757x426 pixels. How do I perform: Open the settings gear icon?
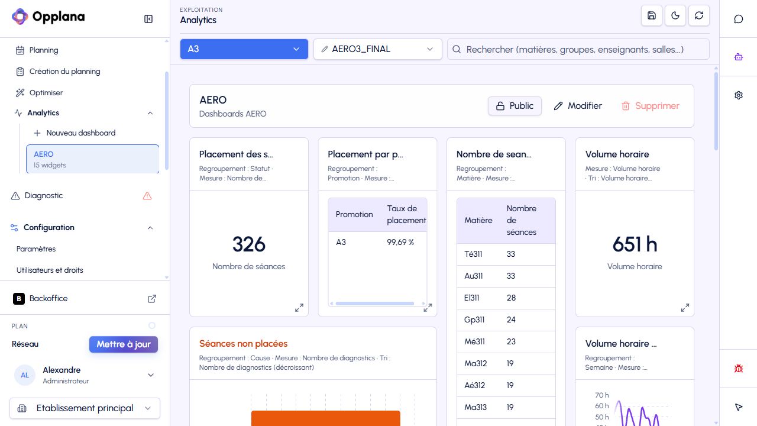point(739,95)
